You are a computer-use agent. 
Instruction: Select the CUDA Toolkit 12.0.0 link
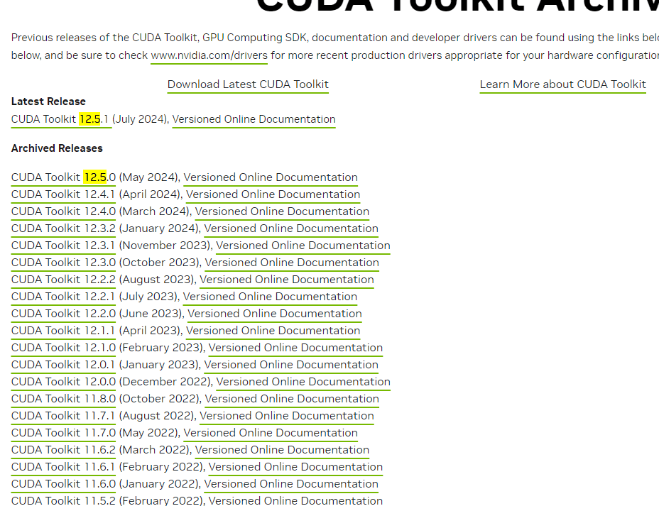coord(63,381)
